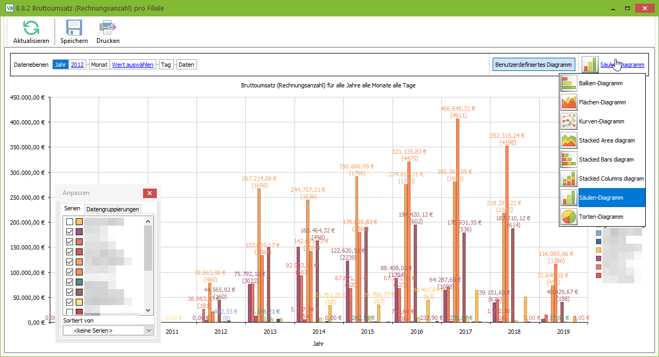The image size is (659, 357).
Task: Select the Tag data level button
Action: click(166, 65)
